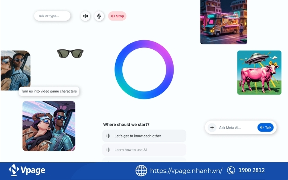
Task: Toggle the microphone button
Action: pos(99,16)
